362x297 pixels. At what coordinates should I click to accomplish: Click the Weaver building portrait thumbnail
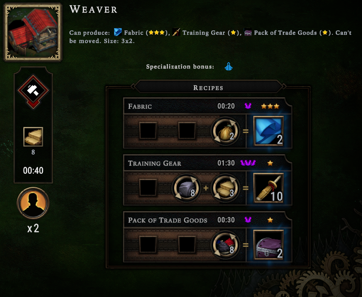33,32
